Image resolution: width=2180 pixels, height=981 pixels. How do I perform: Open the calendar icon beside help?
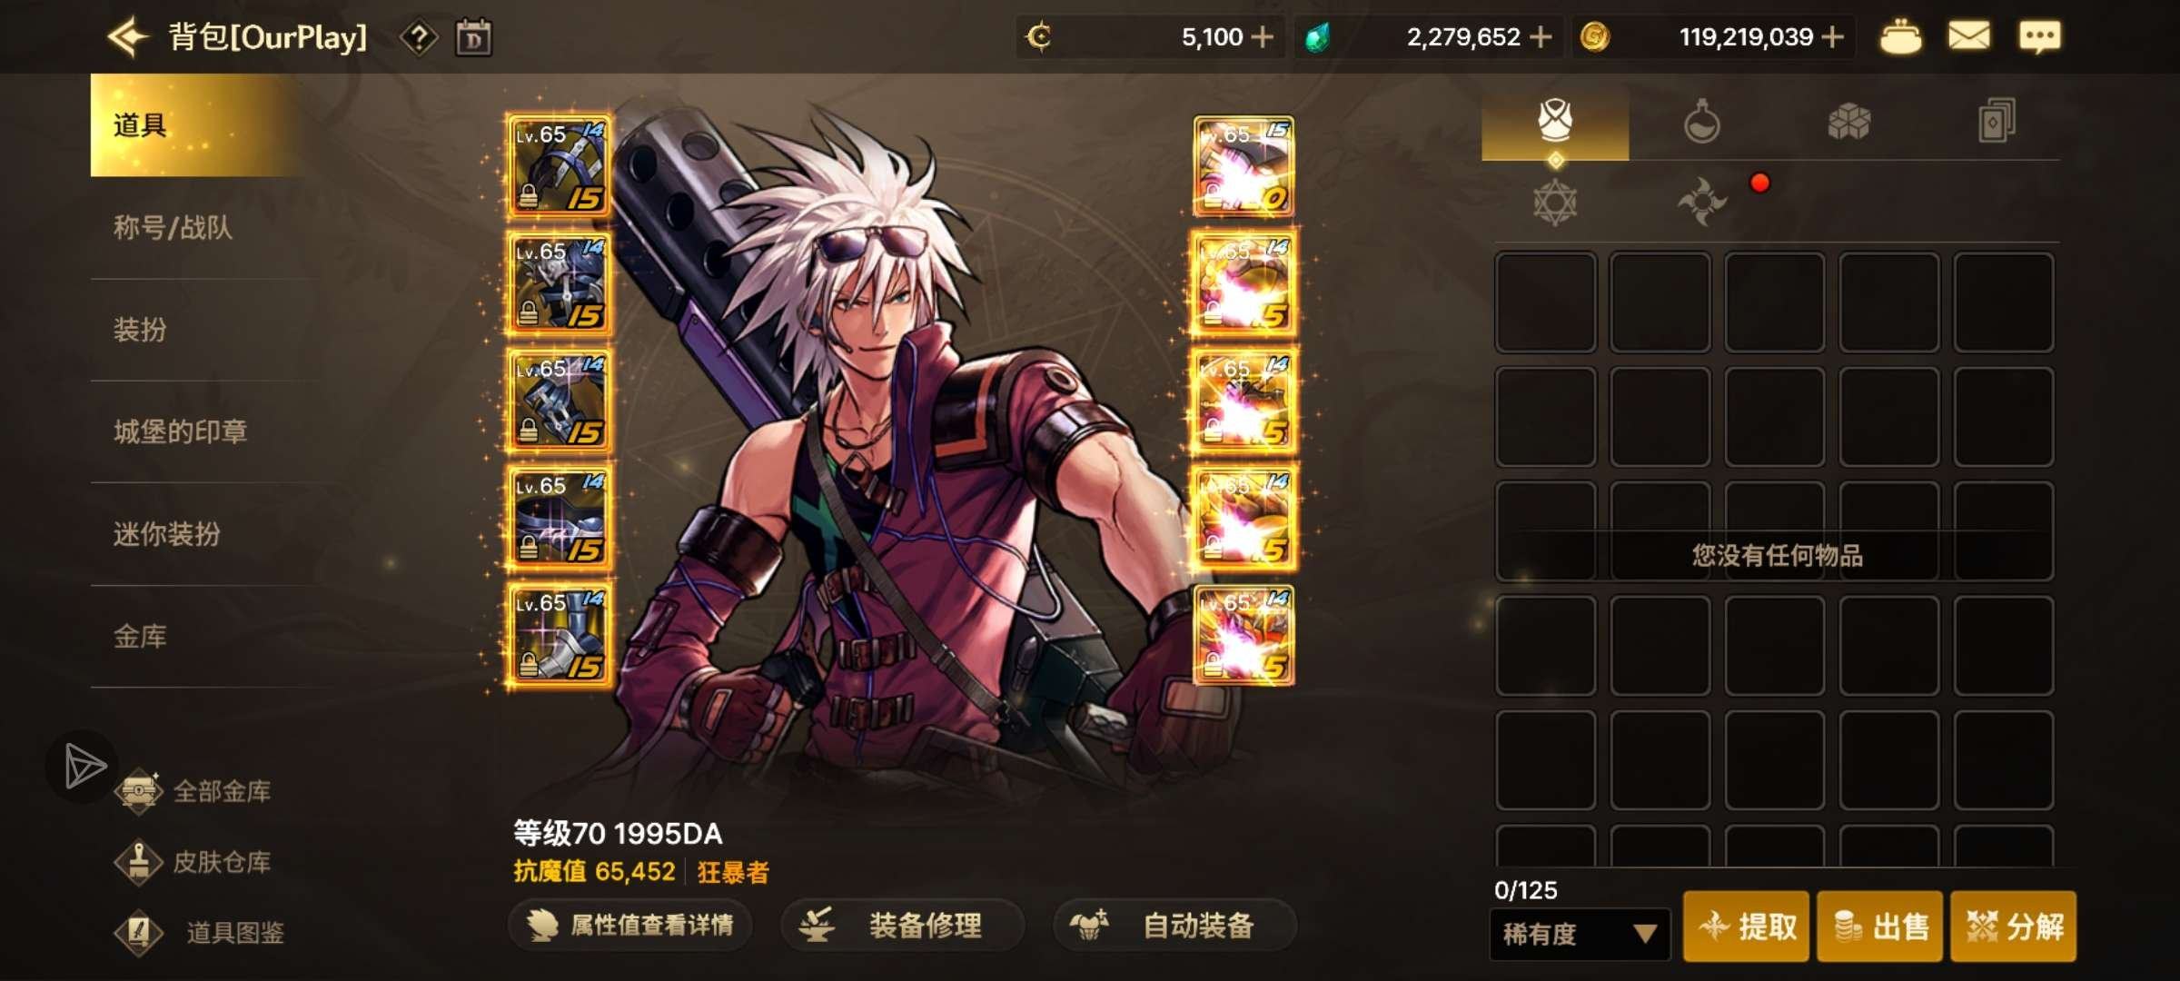(x=473, y=38)
